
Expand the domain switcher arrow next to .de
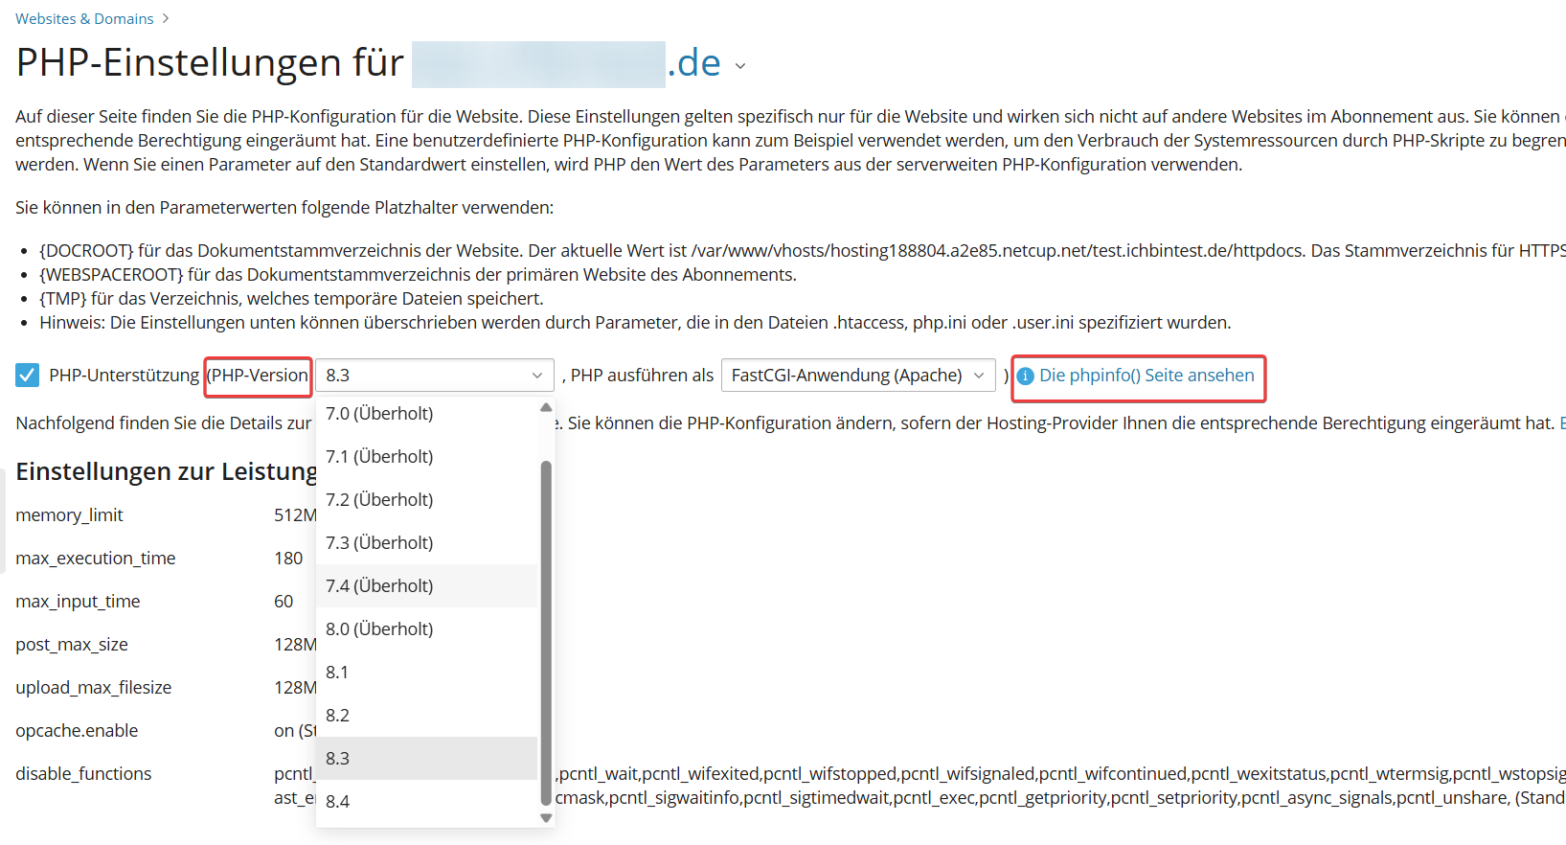click(740, 66)
